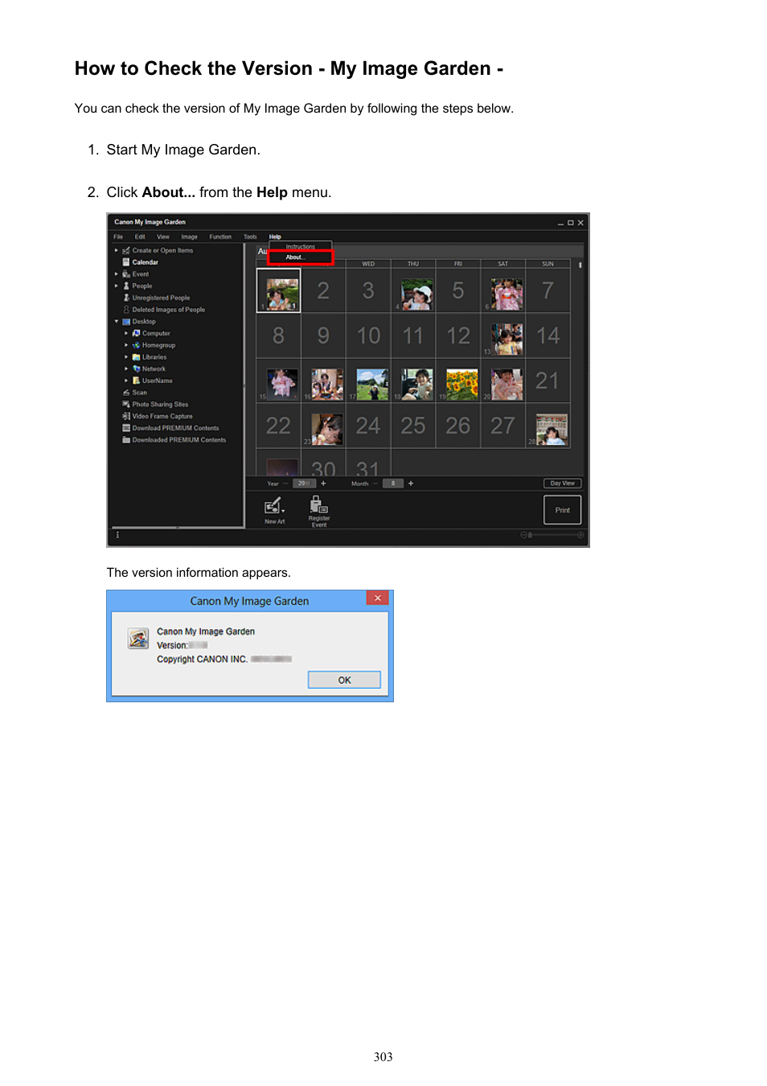Click the day 10 calendar cell
Viewport: 767px width, 1086px height.
tap(368, 335)
